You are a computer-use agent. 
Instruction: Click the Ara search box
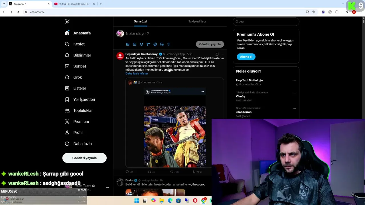pos(266,22)
